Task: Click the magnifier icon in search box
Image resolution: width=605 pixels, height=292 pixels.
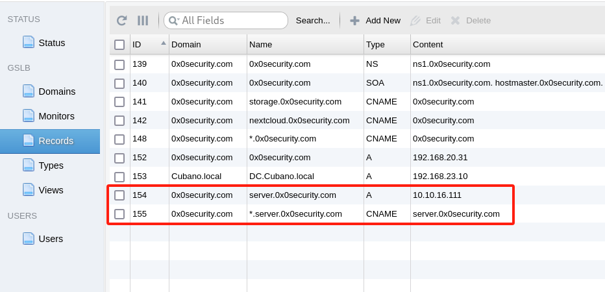Action: pyautogui.click(x=173, y=21)
